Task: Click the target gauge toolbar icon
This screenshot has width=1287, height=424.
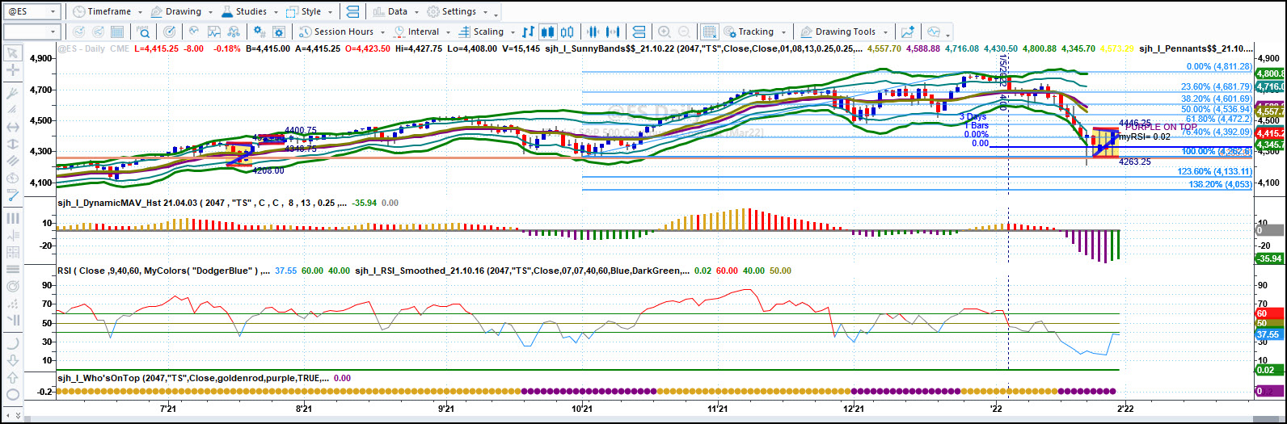Action: click(169, 32)
